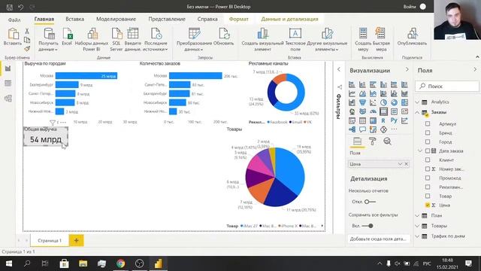Collapse the Заказы table in Fields
The height and width of the screenshot is (271, 481).
point(417,112)
